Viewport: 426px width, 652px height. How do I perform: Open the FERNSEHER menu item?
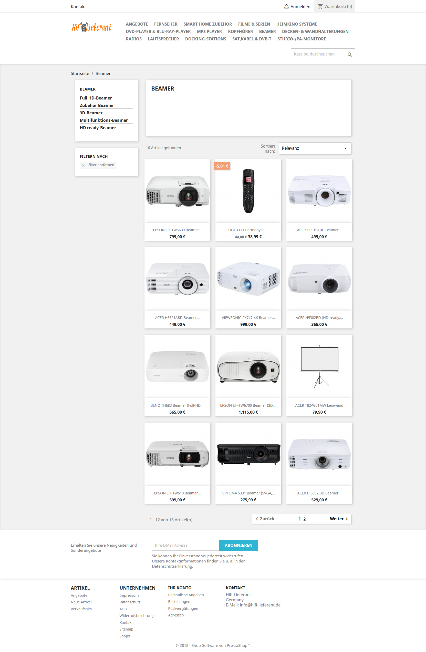[166, 24]
